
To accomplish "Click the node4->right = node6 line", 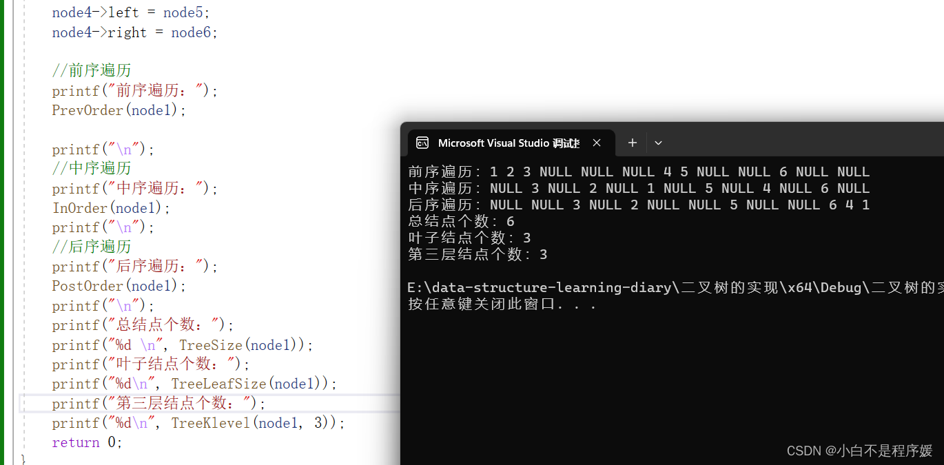I will 135,32.
